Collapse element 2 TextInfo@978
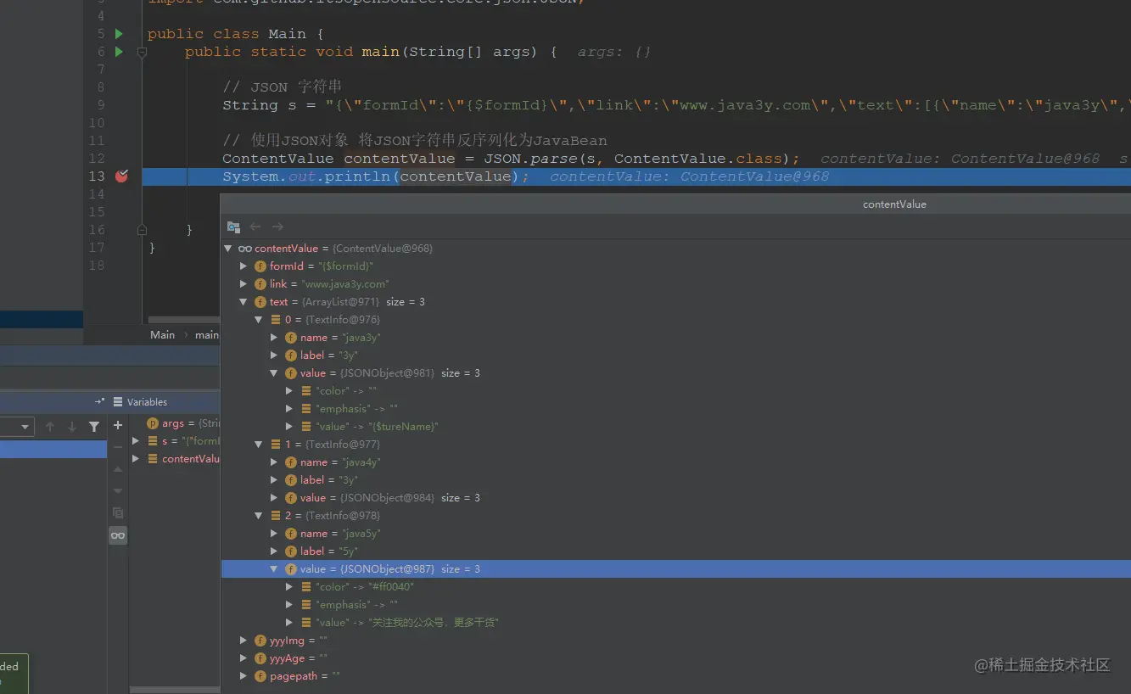This screenshot has width=1131, height=694. [x=259, y=516]
